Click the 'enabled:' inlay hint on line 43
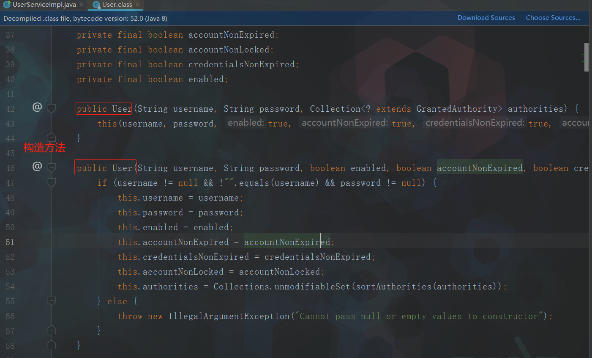The image size is (592, 358). pyautogui.click(x=246, y=123)
